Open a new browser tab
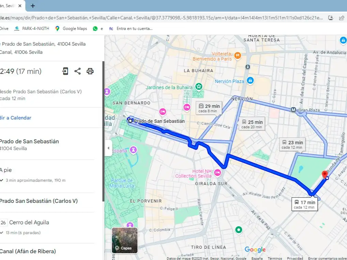347x260 pixels. pyautogui.click(x=33, y=6)
